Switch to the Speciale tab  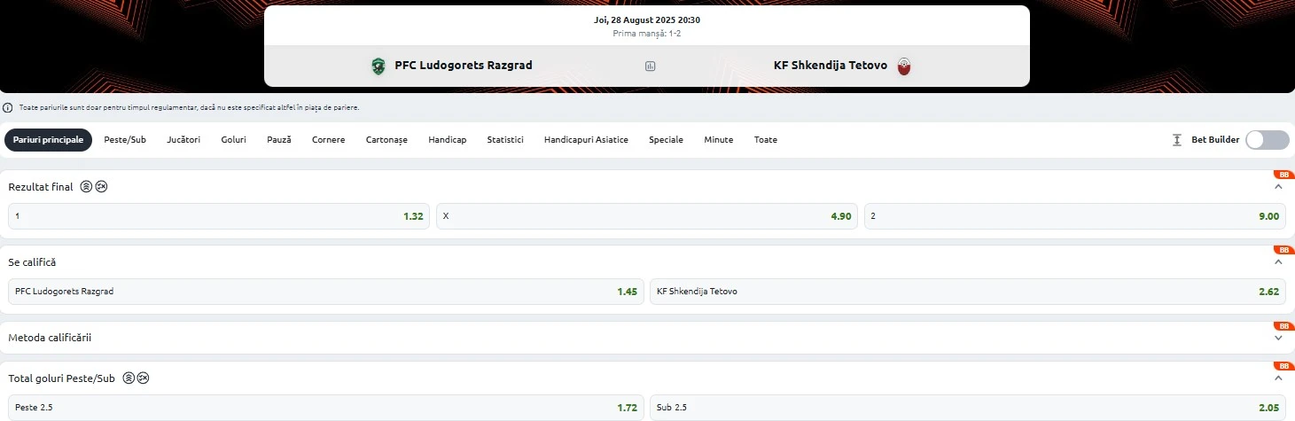click(666, 140)
